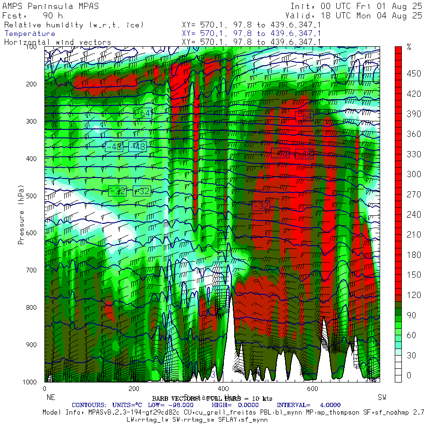The width and height of the screenshot is (425, 425).
Task: Select the 100 hPa pressure axis label
Action: 32,47
